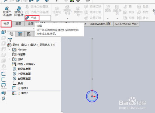The image size is (155, 113).
Task: Select 线性阵列 Linear Pattern tool
Action: tap(117, 10)
